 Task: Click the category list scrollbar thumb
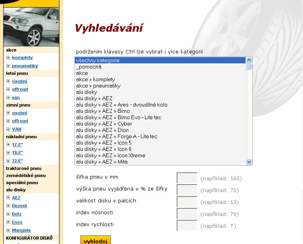pyautogui.click(x=249, y=67)
